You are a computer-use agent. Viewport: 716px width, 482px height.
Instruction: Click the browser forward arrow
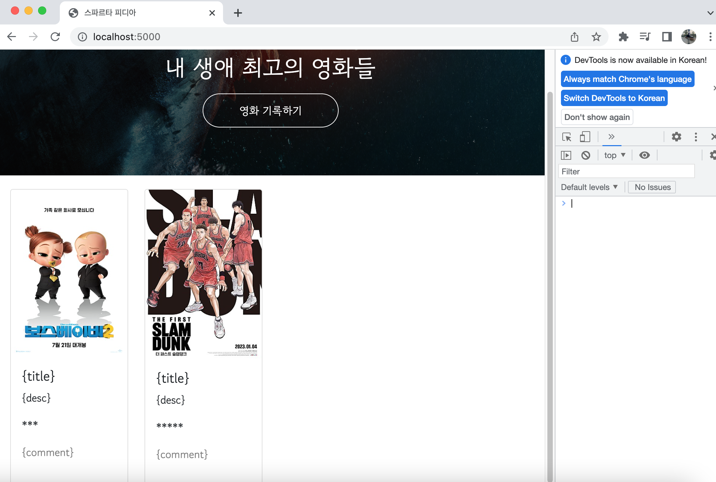tap(33, 37)
